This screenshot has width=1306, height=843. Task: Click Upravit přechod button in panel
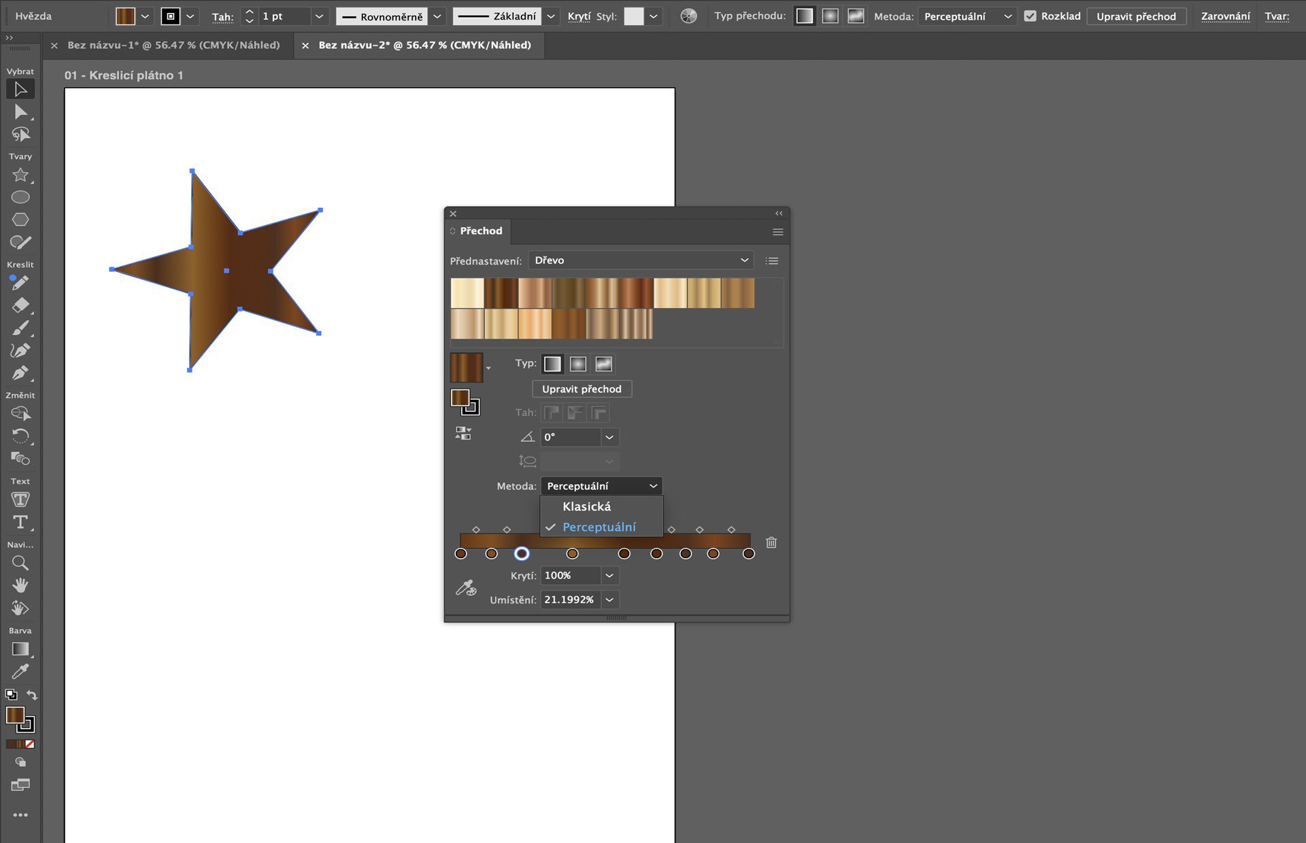tap(582, 389)
